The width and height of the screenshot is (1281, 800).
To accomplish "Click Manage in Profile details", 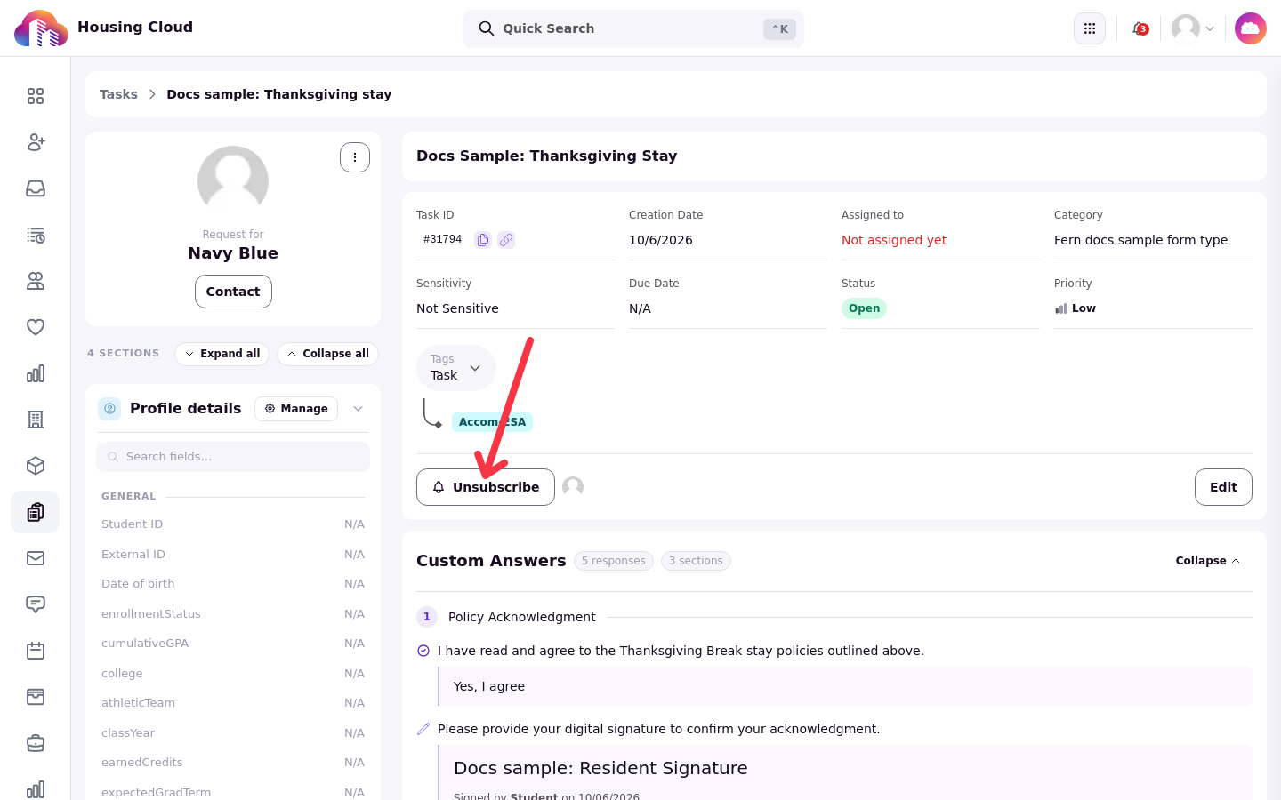I will (x=296, y=409).
